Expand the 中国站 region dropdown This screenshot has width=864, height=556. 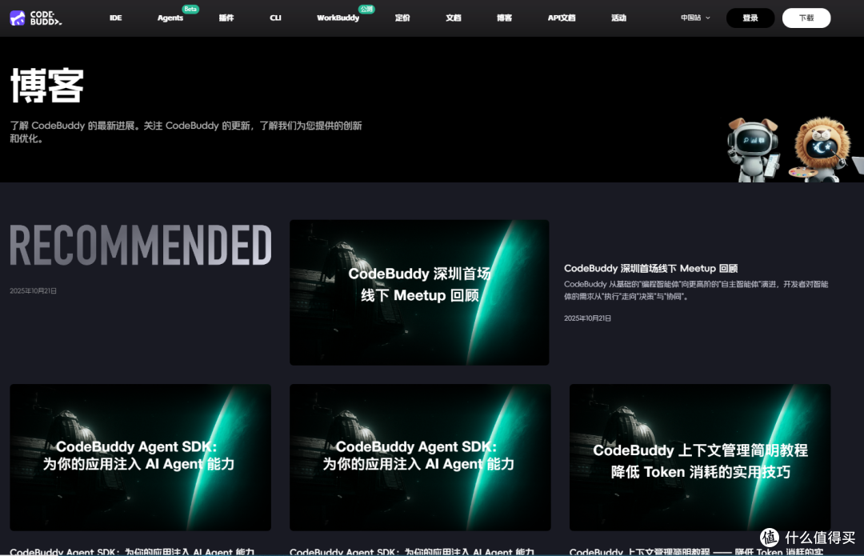(x=695, y=18)
